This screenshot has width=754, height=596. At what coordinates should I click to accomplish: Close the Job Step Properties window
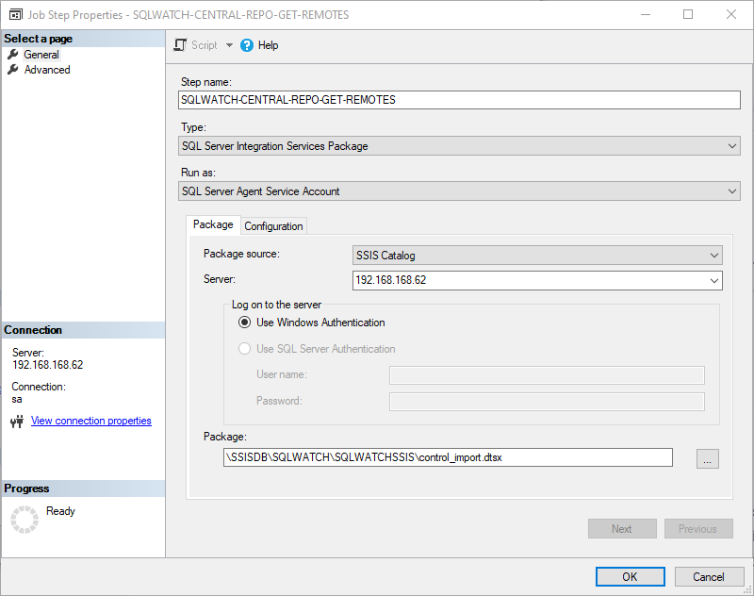point(731,14)
